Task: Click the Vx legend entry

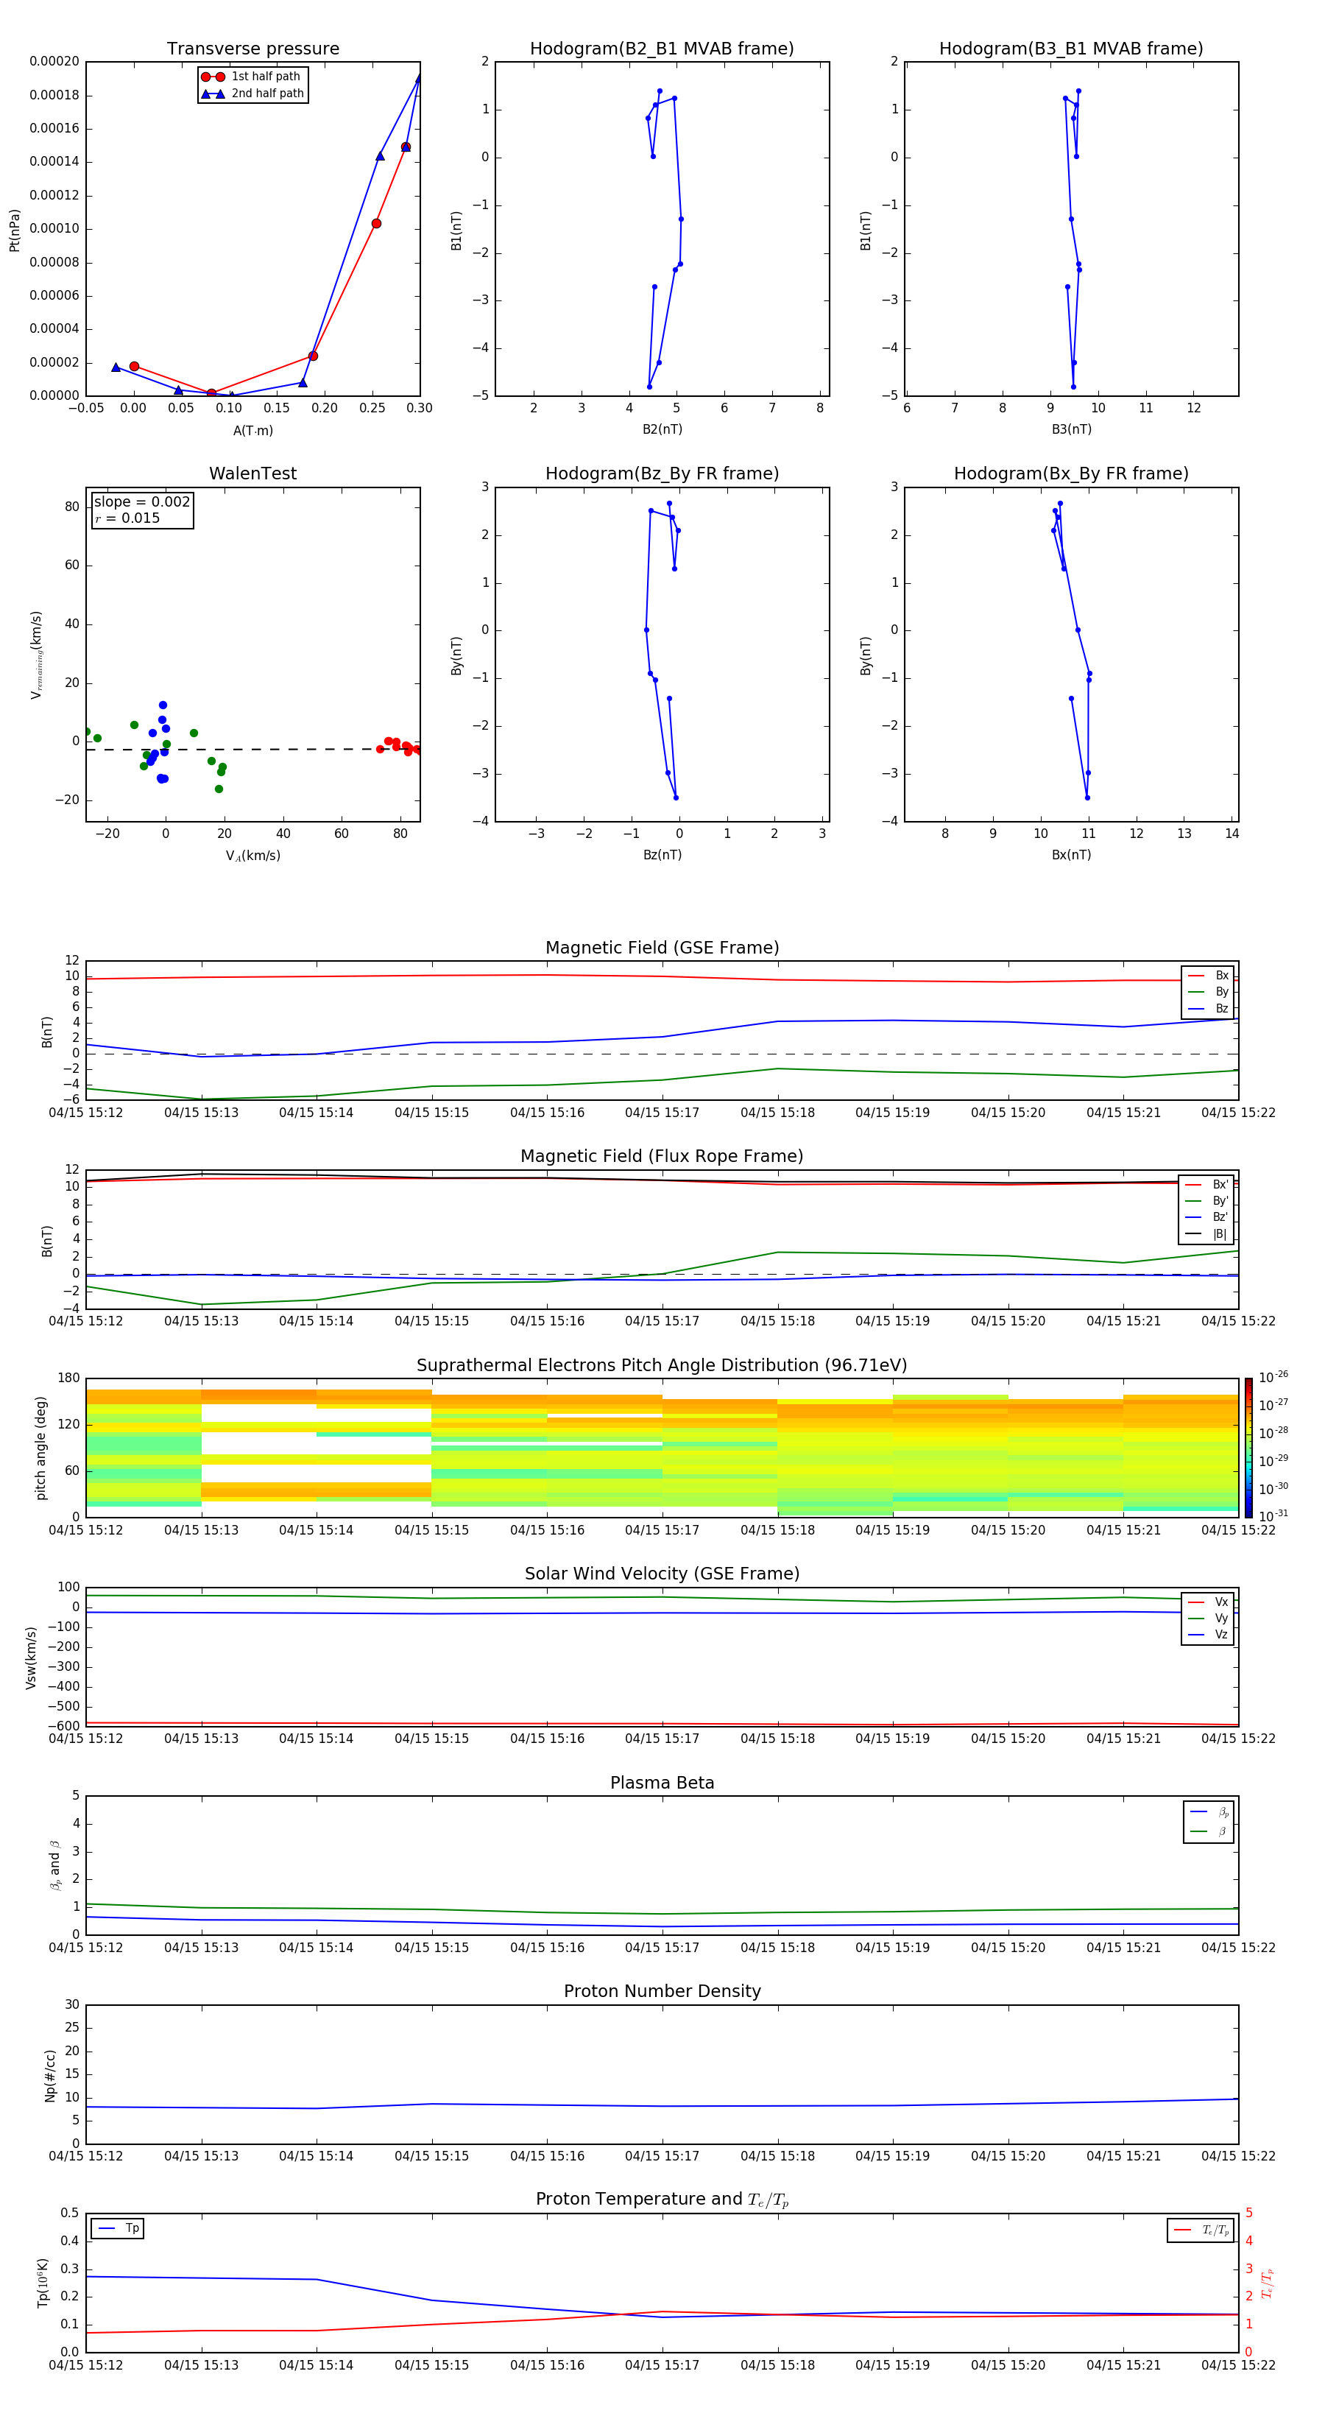Action: (x=1208, y=1602)
